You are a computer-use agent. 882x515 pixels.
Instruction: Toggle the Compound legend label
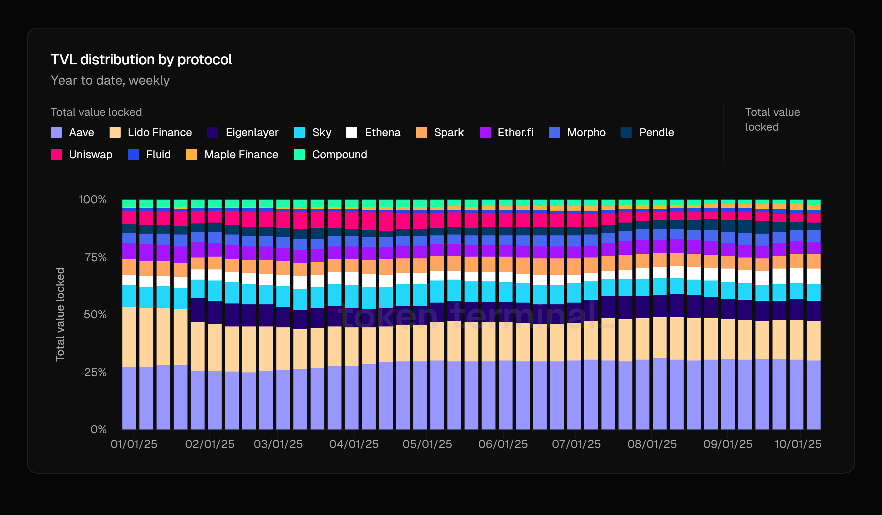pyautogui.click(x=339, y=154)
